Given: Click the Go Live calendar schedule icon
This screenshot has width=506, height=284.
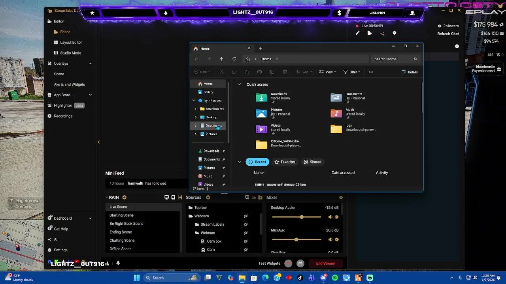Looking at the screenshot, I should pos(300,263).
